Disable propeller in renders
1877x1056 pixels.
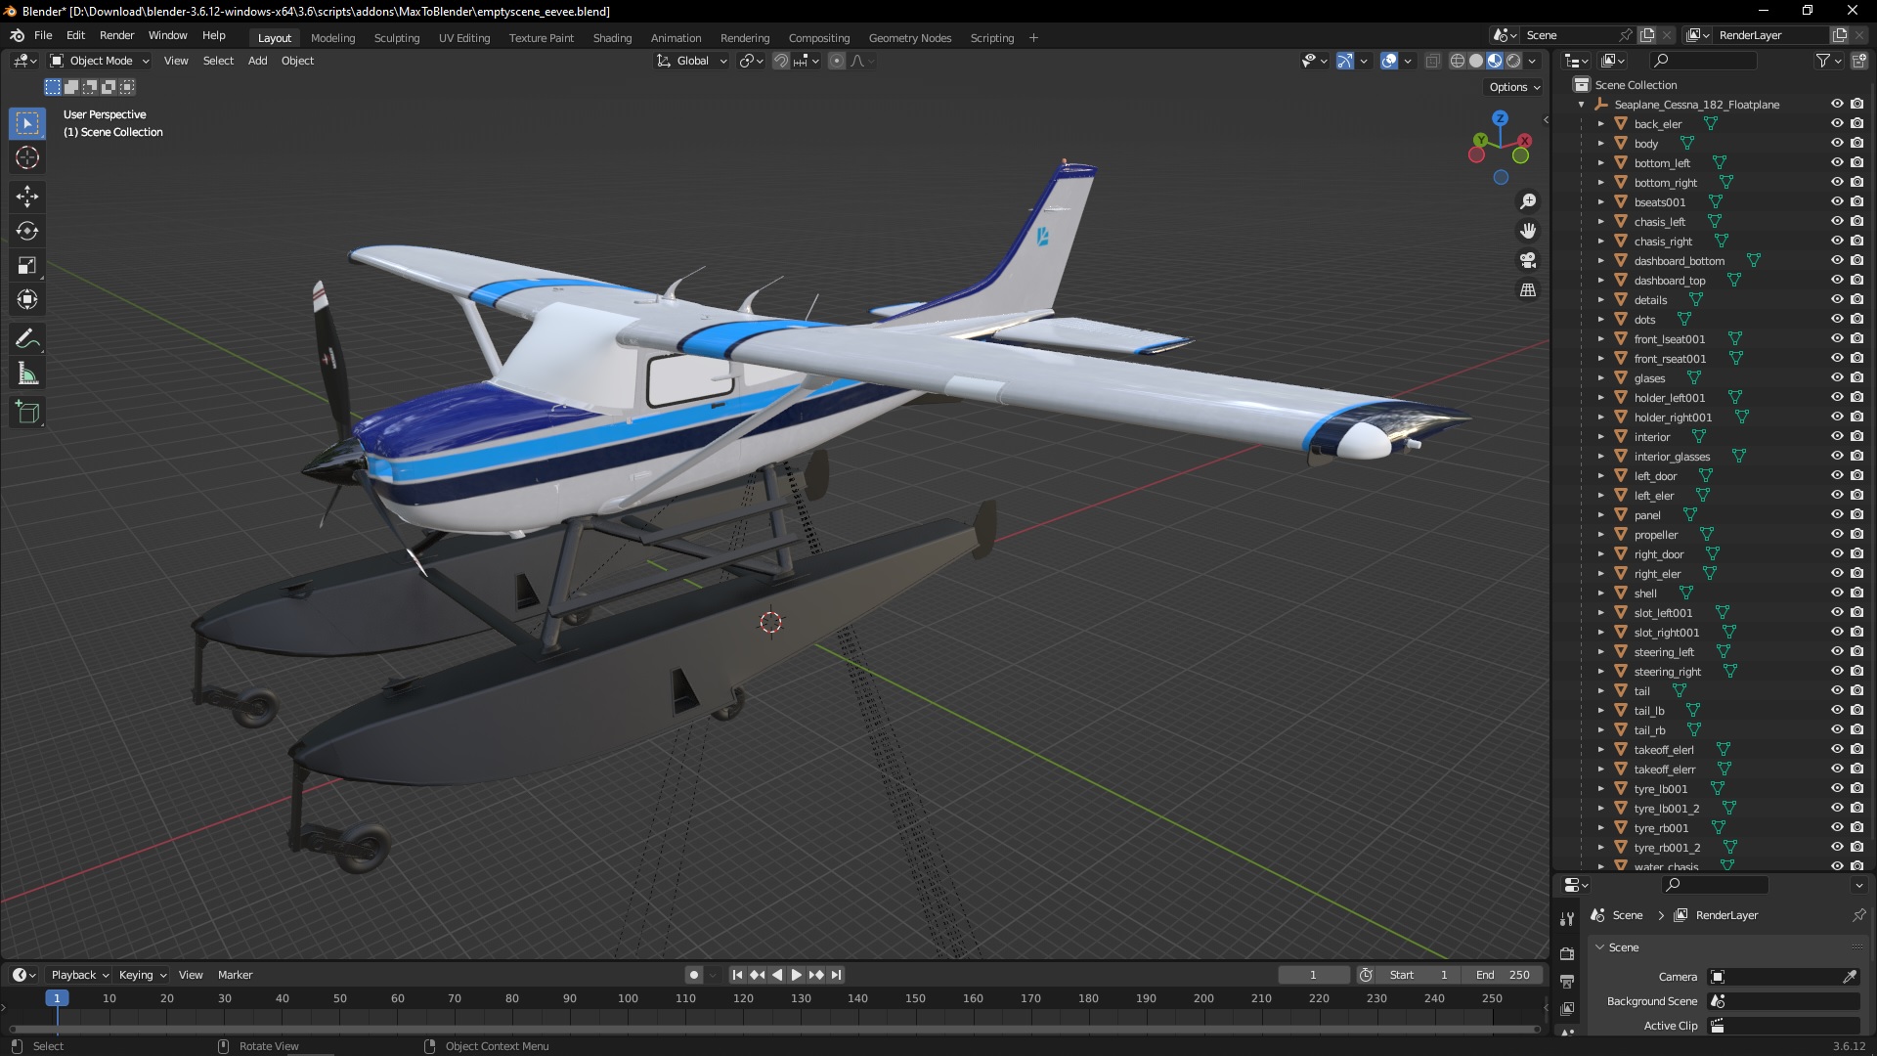(x=1856, y=535)
